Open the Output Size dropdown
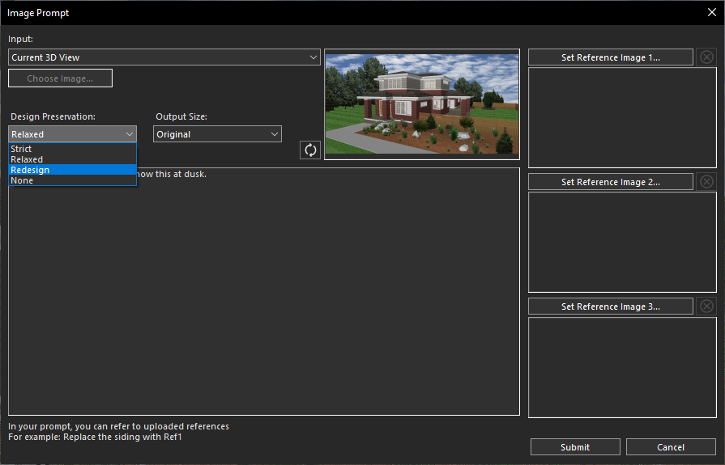The width and height of the screenshot is (725, 465). click(x=217, y=134)
